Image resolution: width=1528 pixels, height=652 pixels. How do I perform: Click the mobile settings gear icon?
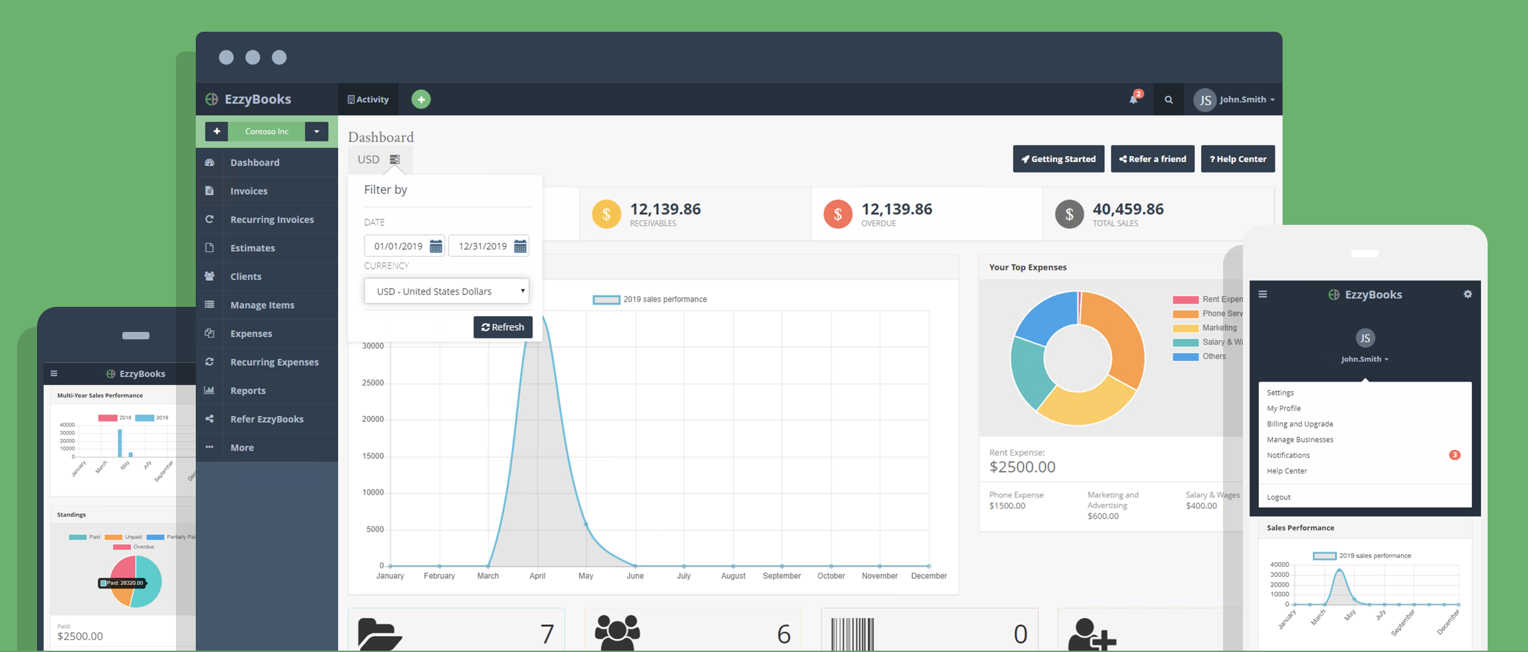pos(1468,294)
